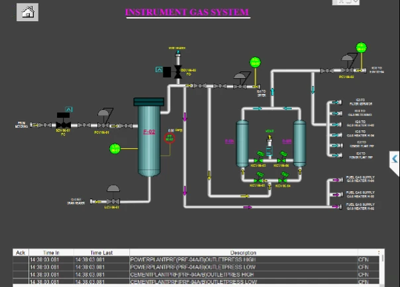Click the hand valve upstream of PCV 06-02
Screen dimensions: 400x287
pyautogui.click(x=327, y=71)
